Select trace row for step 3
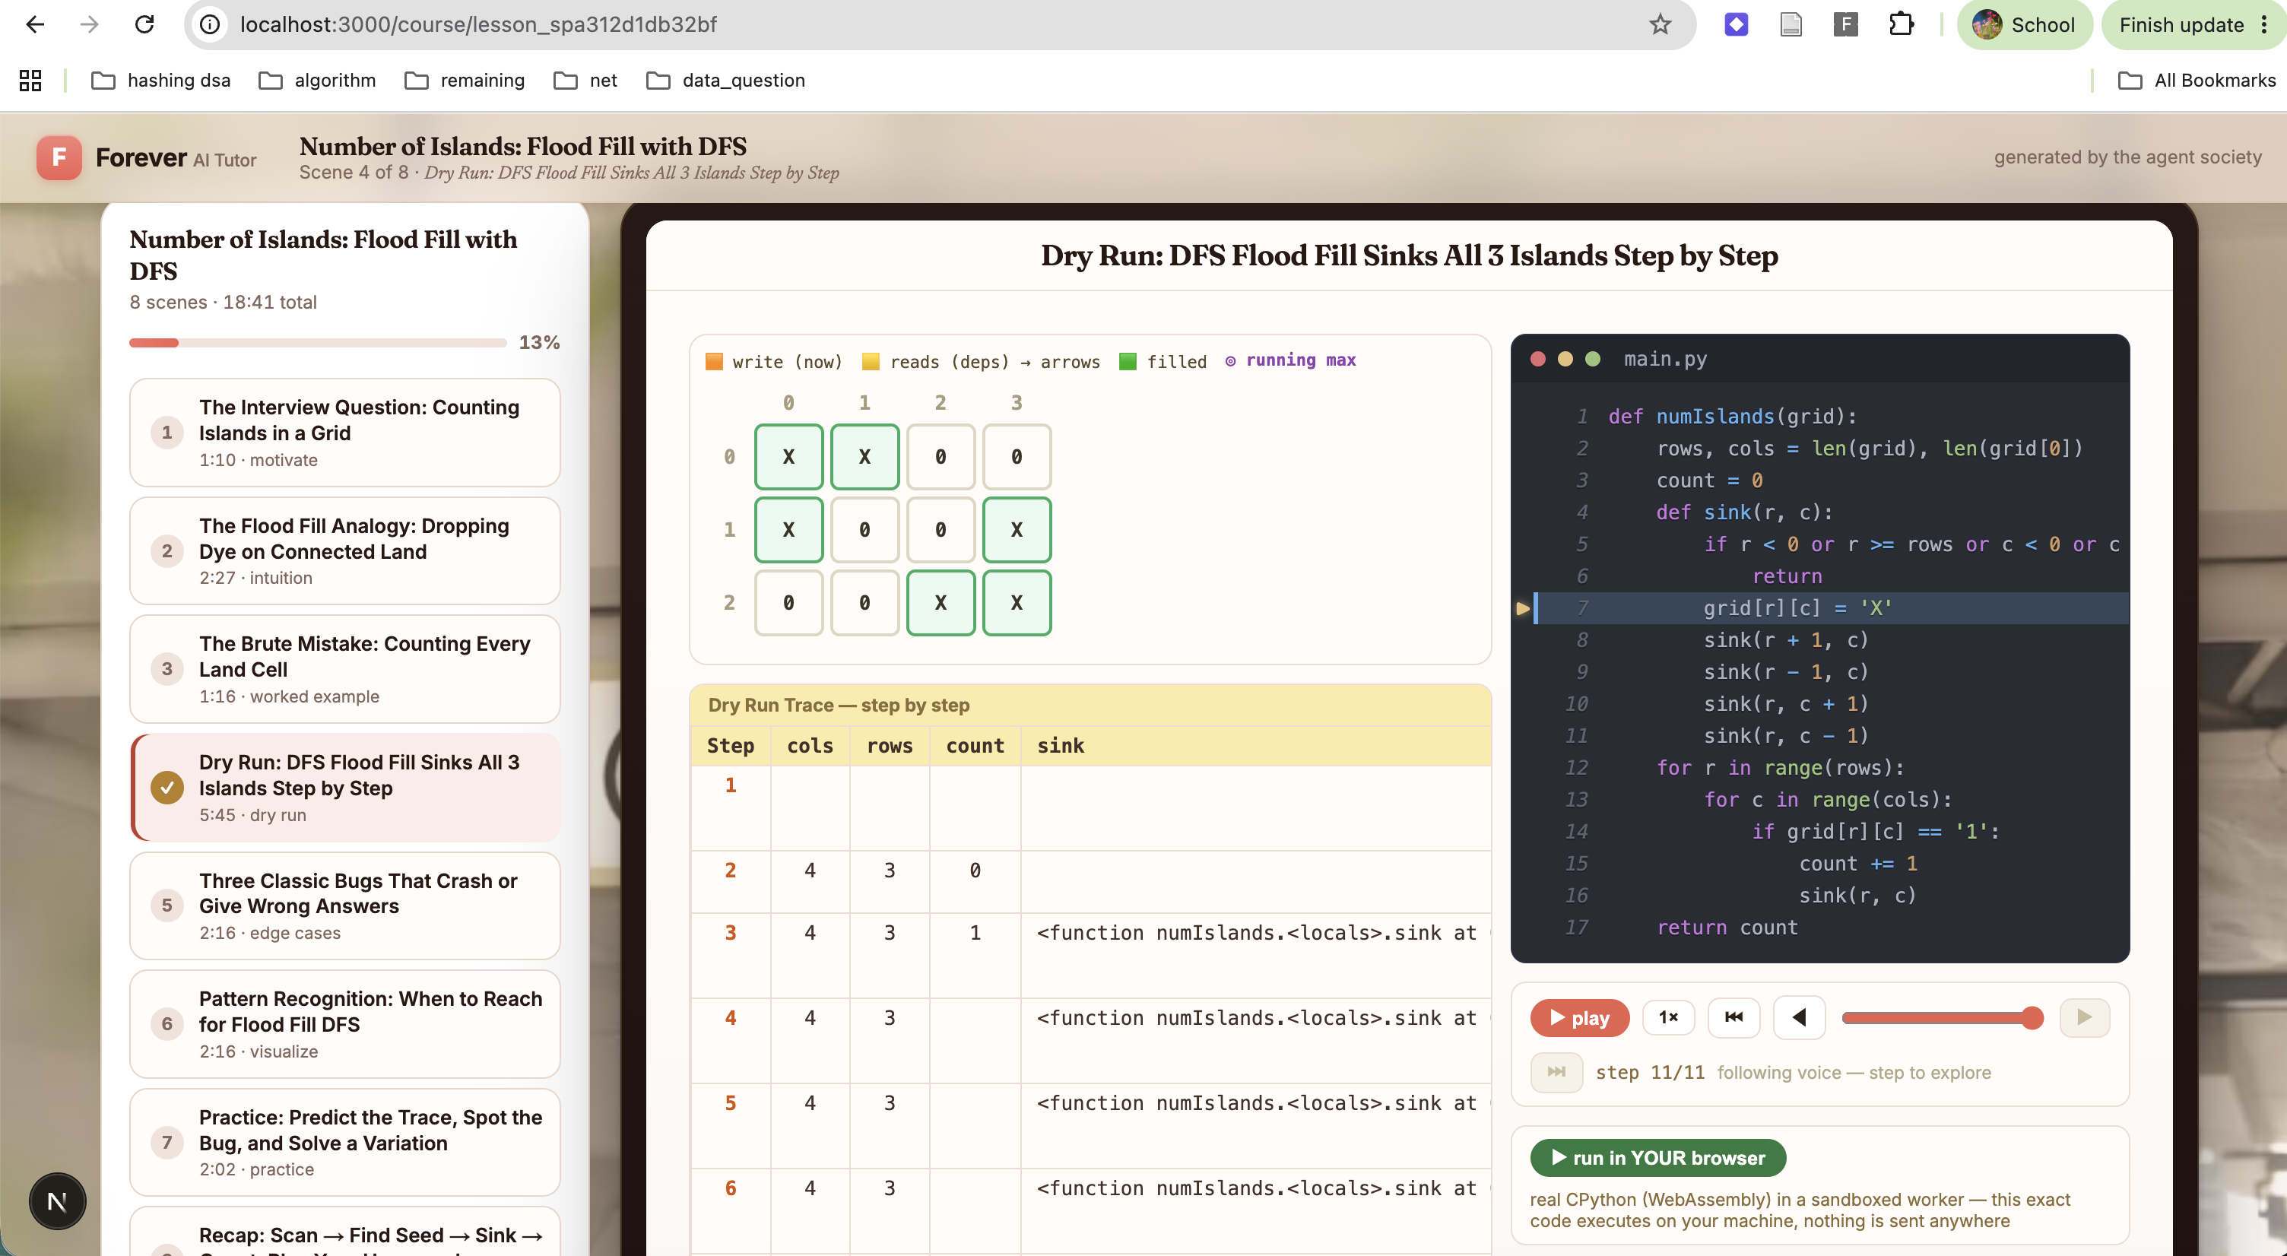Screen dimensions: 2287x1256 pos(1090,954)
